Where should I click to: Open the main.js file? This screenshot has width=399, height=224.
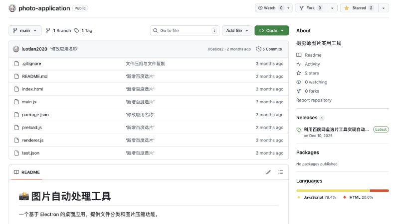coord(29,102)
